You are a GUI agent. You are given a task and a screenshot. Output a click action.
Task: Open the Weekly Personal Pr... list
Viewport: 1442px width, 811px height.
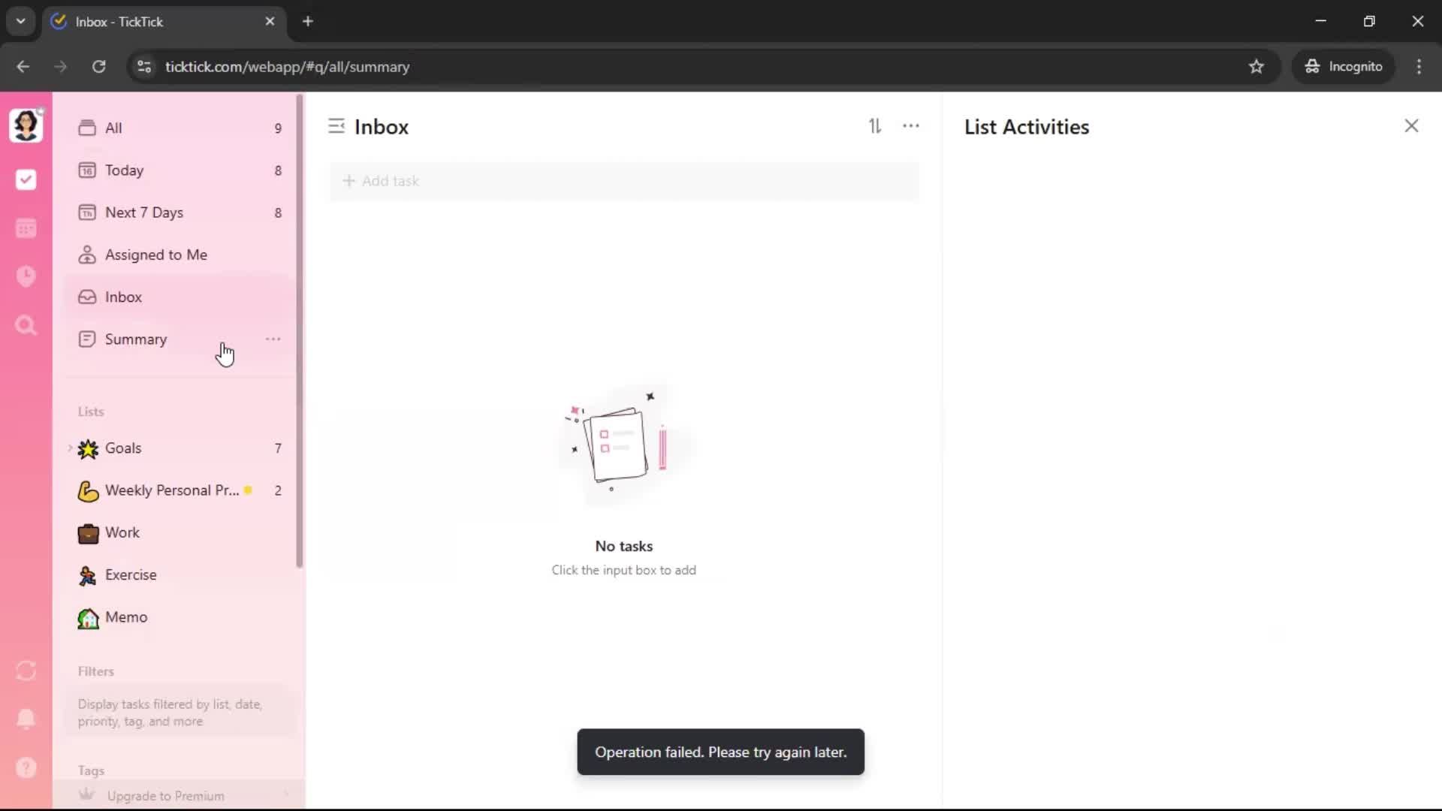(171, 490)
